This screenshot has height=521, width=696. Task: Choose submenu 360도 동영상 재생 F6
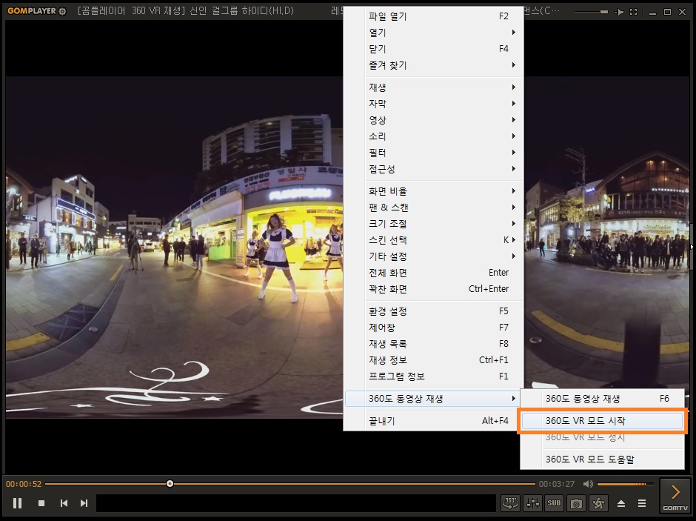point(603,399)
